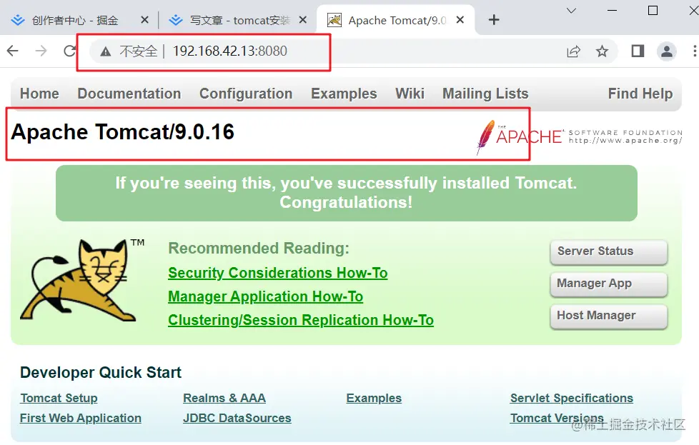
Task: Open the user profile avatar
Action: pyautogui.click(x=666, y=51)
